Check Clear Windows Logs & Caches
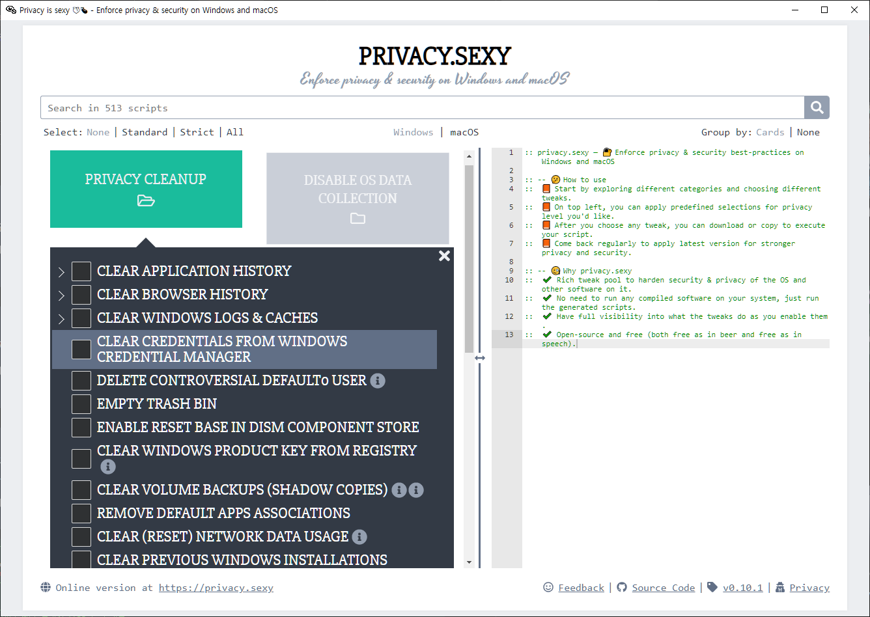 [81, 318]
